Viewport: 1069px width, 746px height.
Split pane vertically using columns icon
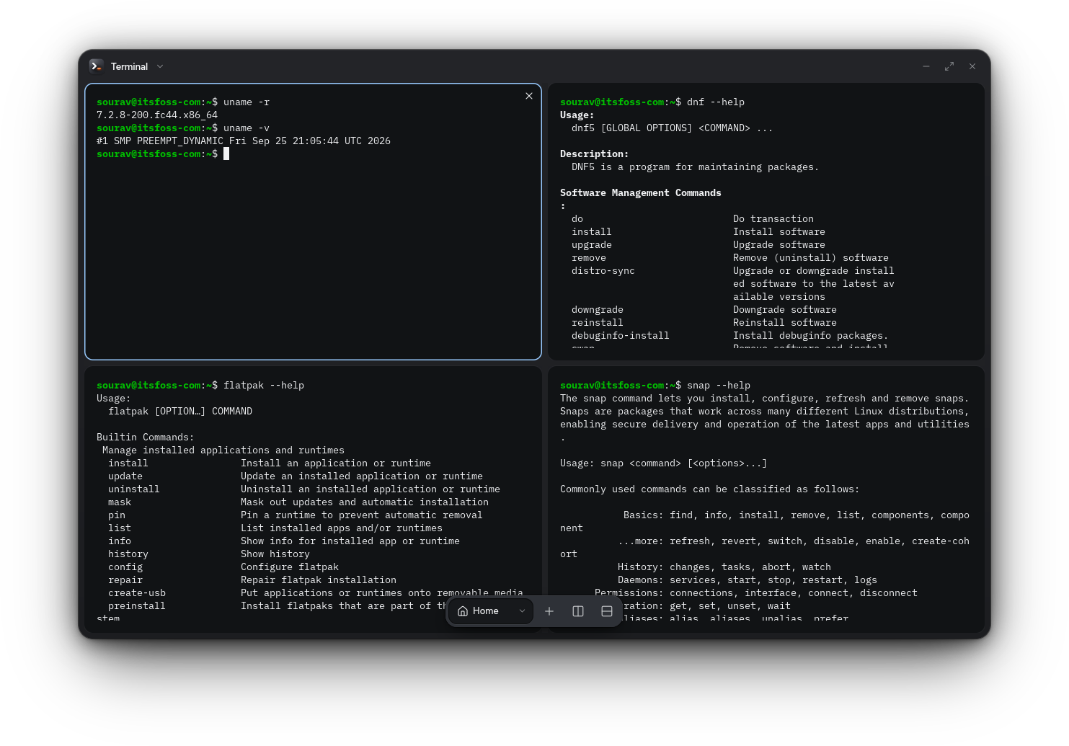578,611
